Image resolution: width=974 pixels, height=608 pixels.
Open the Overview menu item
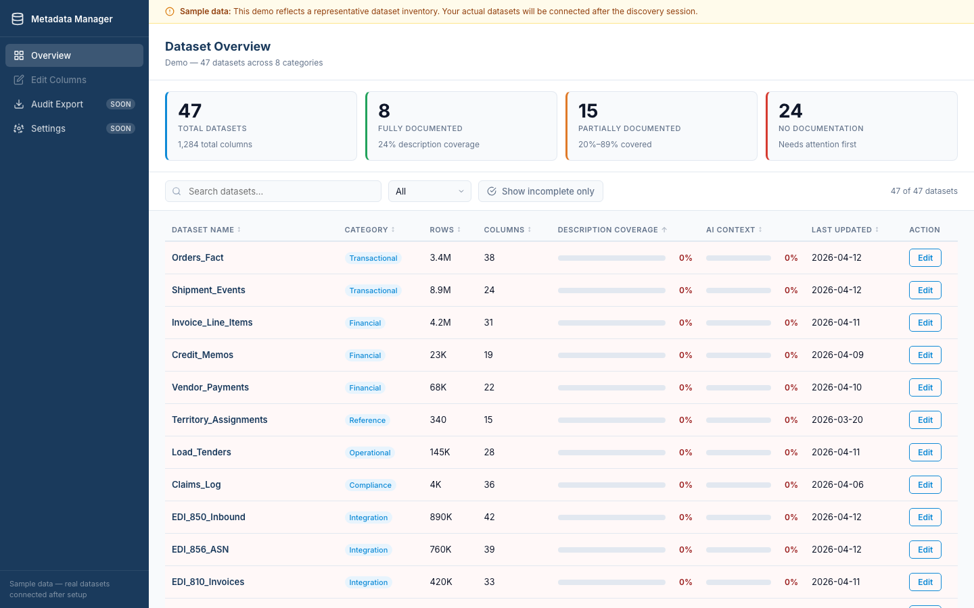click(74, 55)
